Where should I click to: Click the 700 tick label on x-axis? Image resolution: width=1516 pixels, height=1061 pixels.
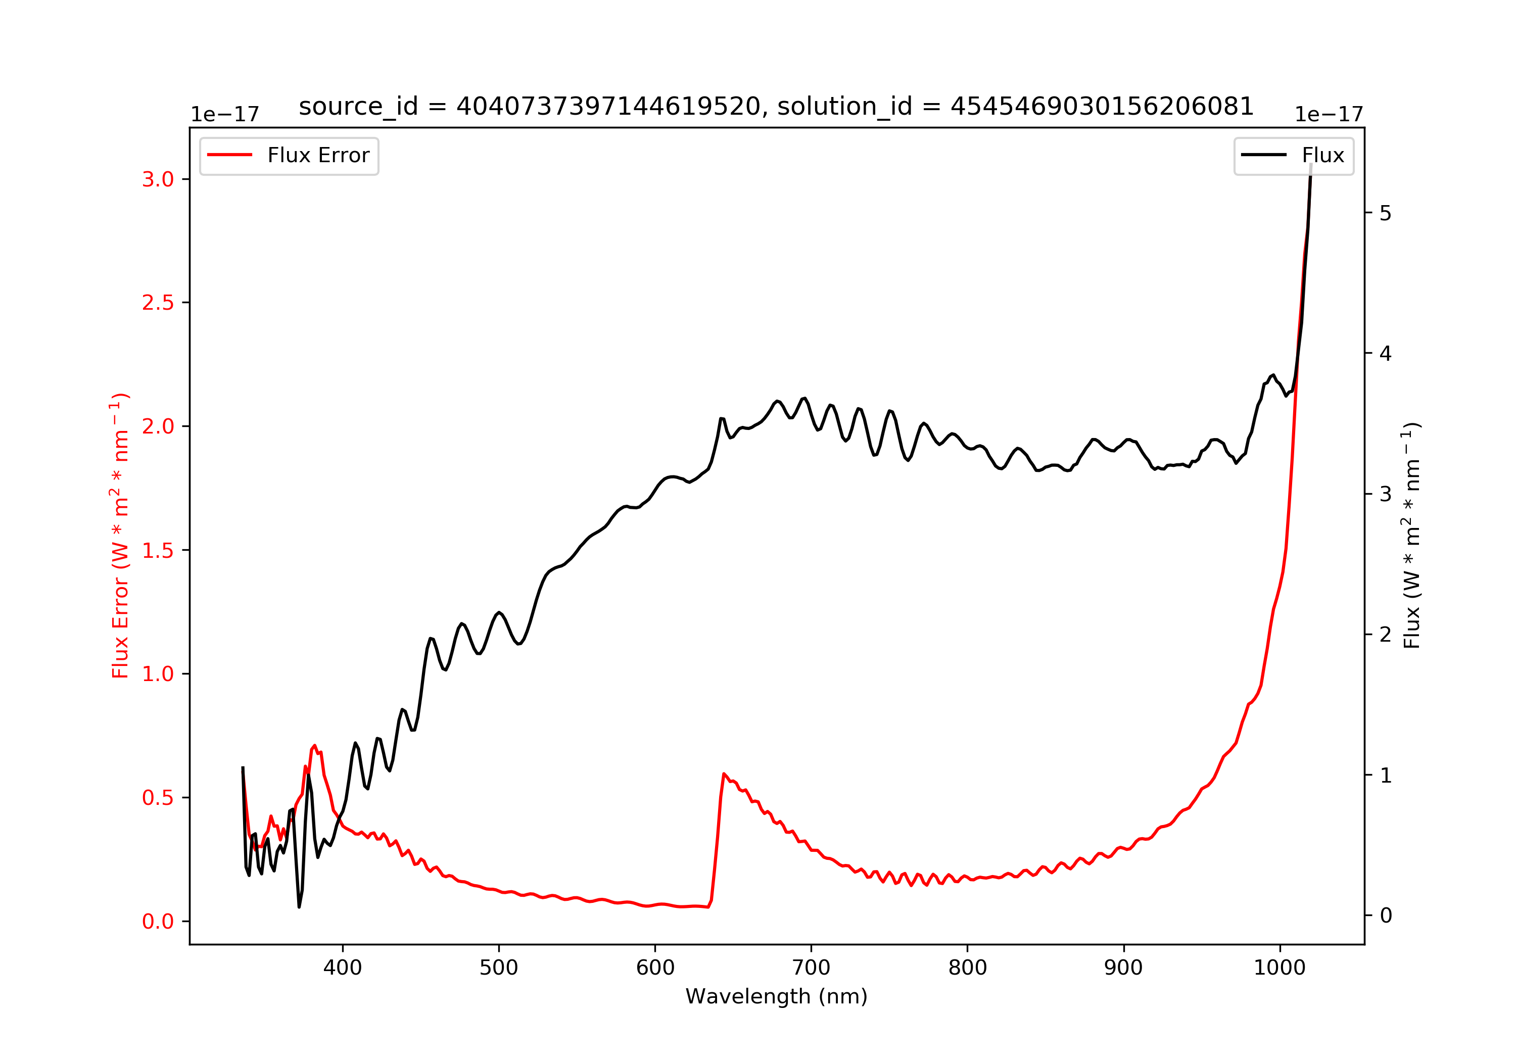coord(812,968)
